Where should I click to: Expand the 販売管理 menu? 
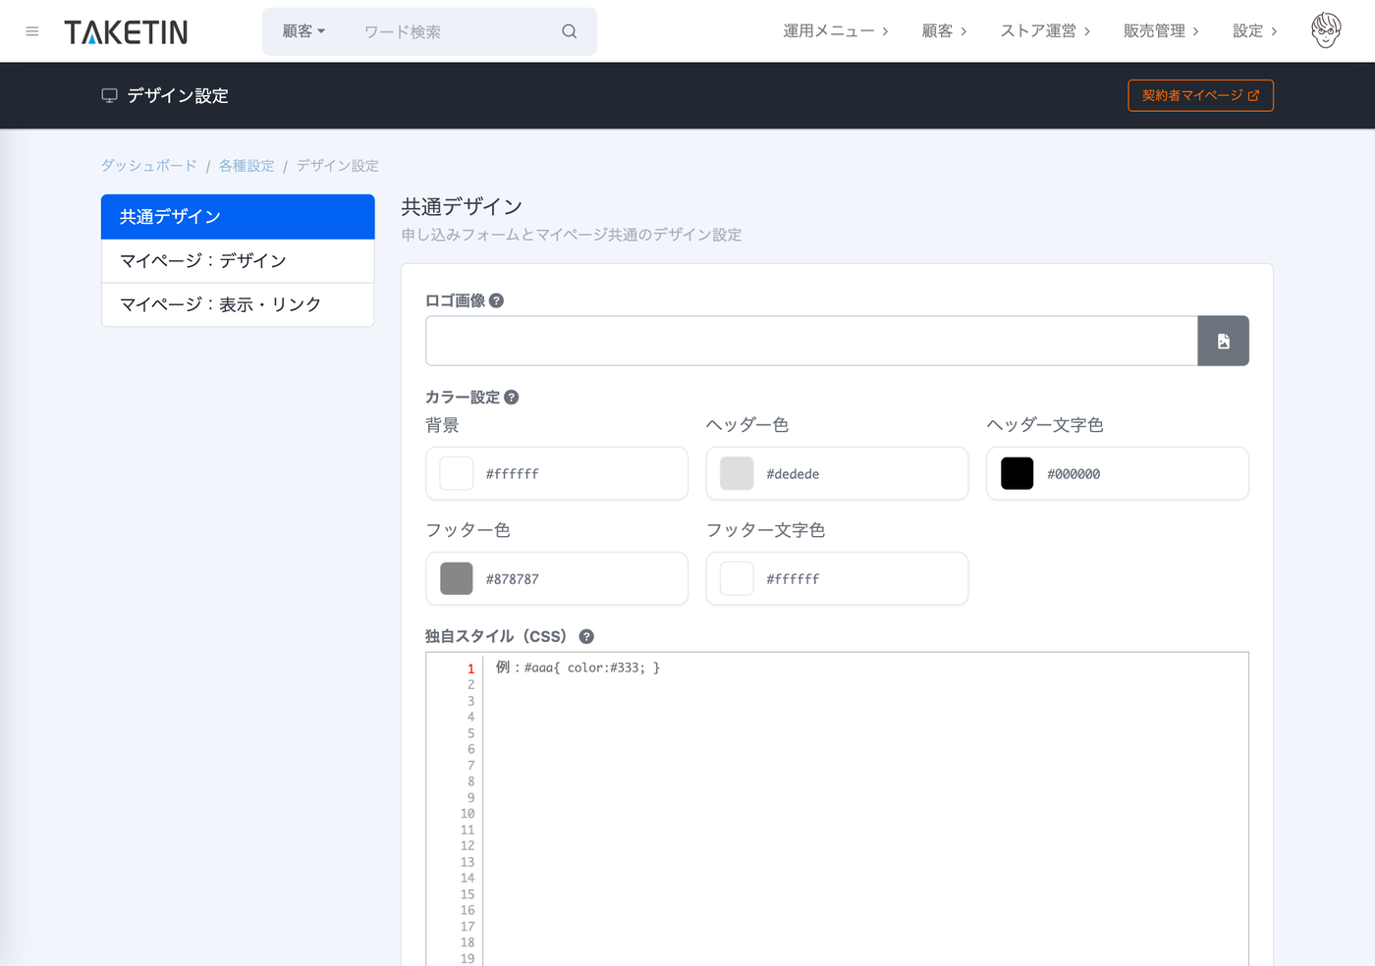pos(1161,31)
